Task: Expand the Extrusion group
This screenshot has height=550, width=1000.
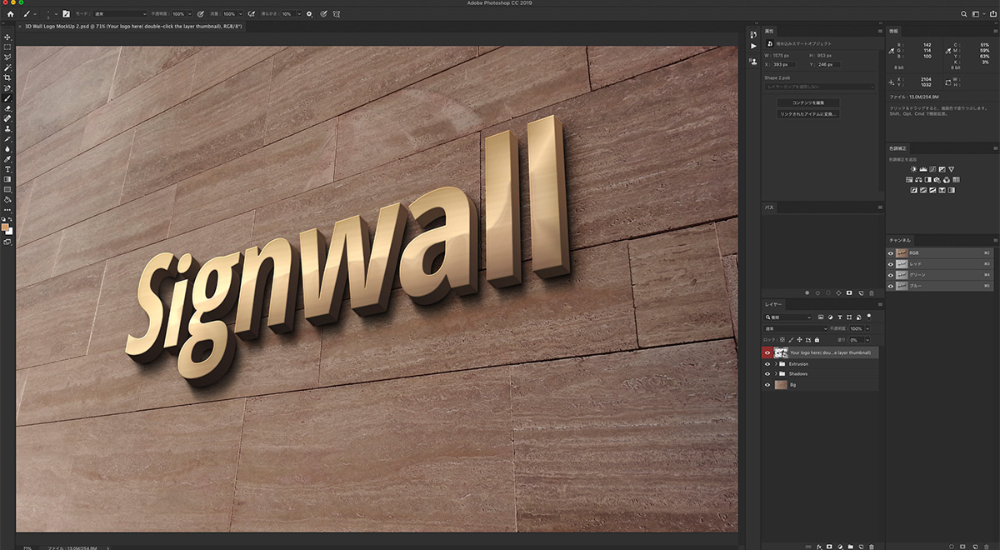Action: point(776,364)
